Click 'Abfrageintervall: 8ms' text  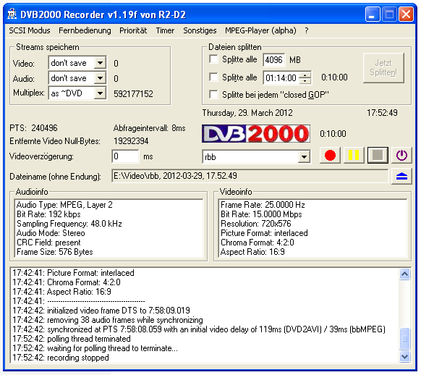(149, 128)
